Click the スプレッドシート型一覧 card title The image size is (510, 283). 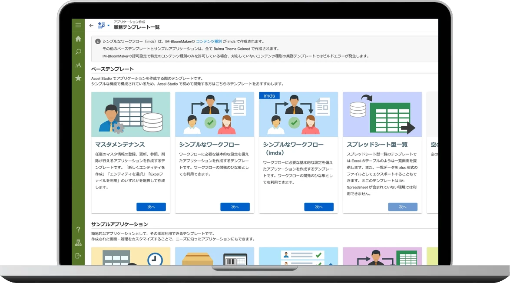378,145
